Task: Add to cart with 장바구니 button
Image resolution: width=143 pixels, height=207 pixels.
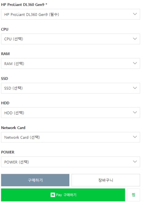Action: click(106, 180)
